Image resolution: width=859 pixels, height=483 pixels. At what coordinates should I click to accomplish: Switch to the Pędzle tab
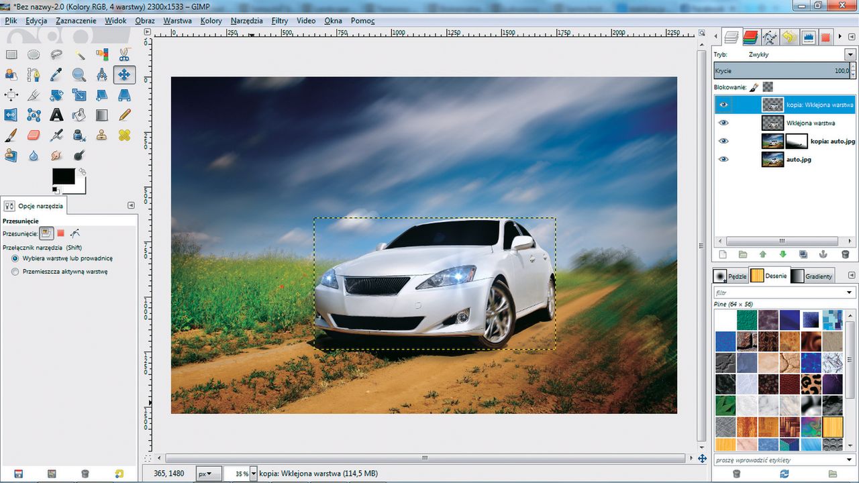pos(730,276)
